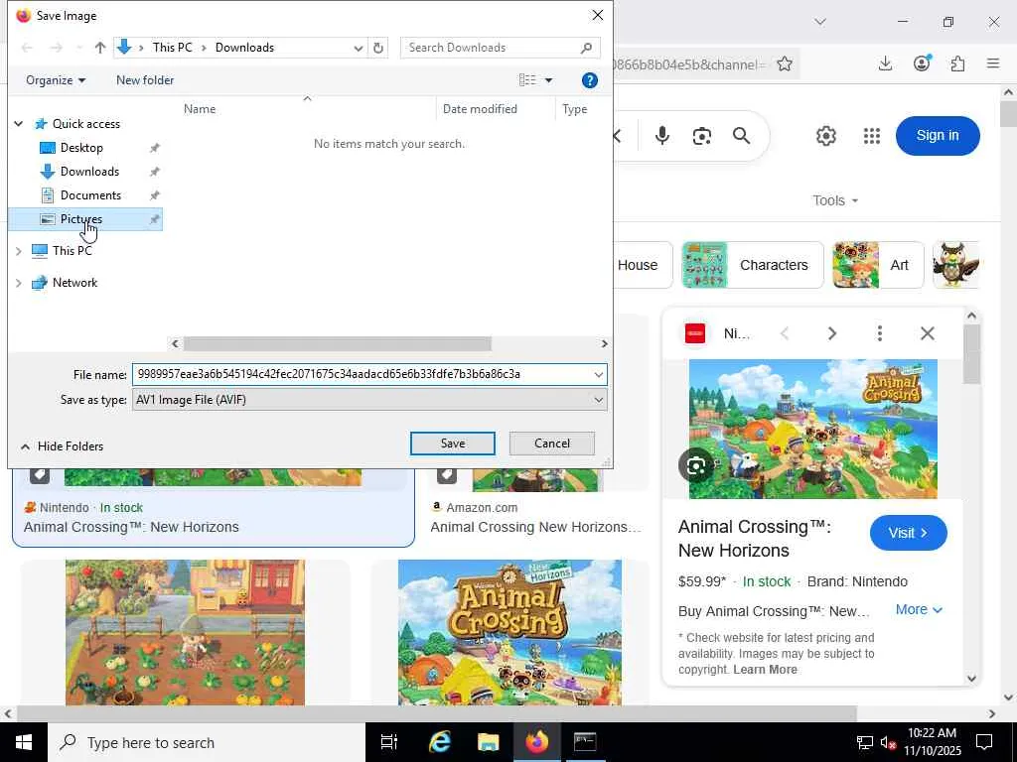Expand This PC tree node
1017x762 pixels.
[x=19, y=251]
